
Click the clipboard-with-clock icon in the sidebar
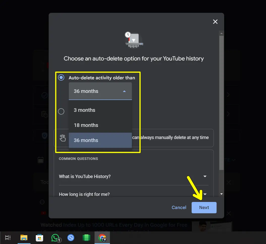pos(44,114)
